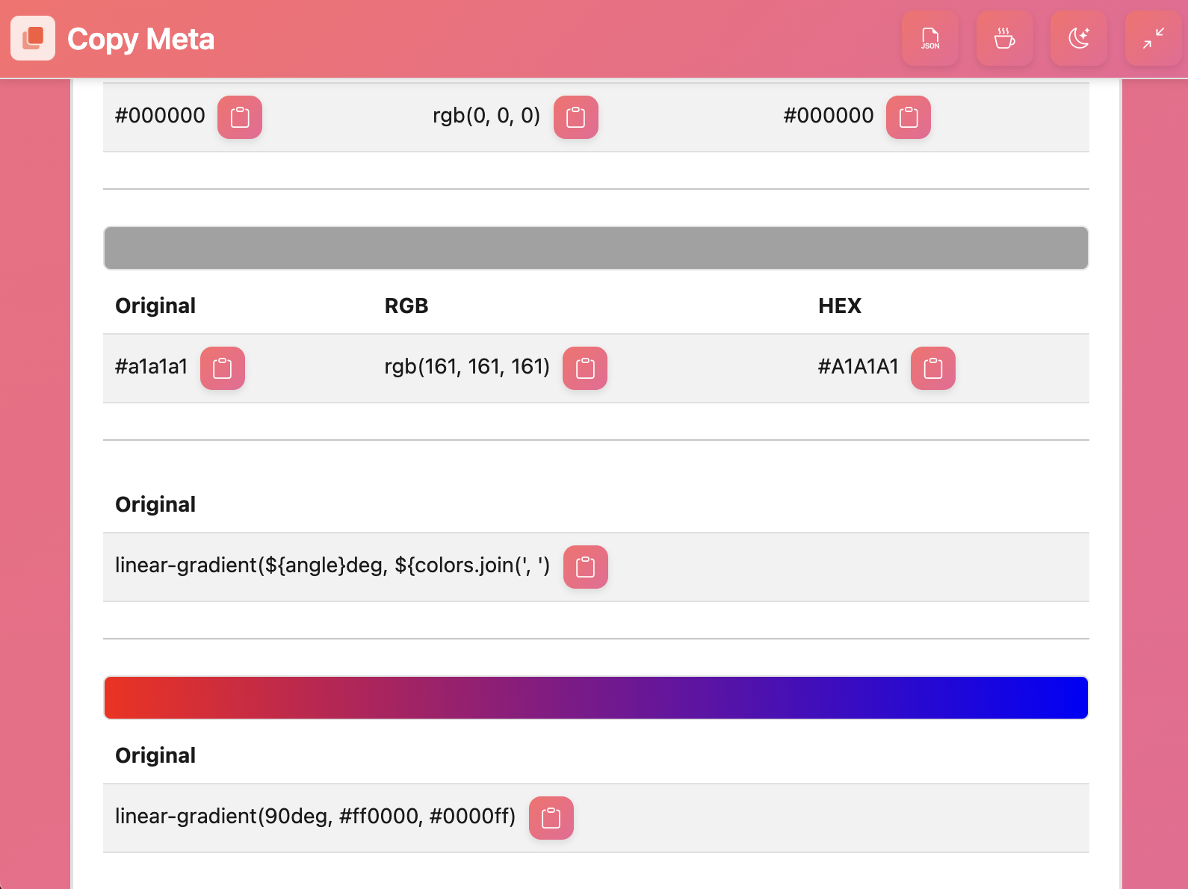This screenshot has height=889, width=1188.
Task: Select the linear-gradient(90deg, #ff0000, #0000ff) text
Action: (315, 817)
